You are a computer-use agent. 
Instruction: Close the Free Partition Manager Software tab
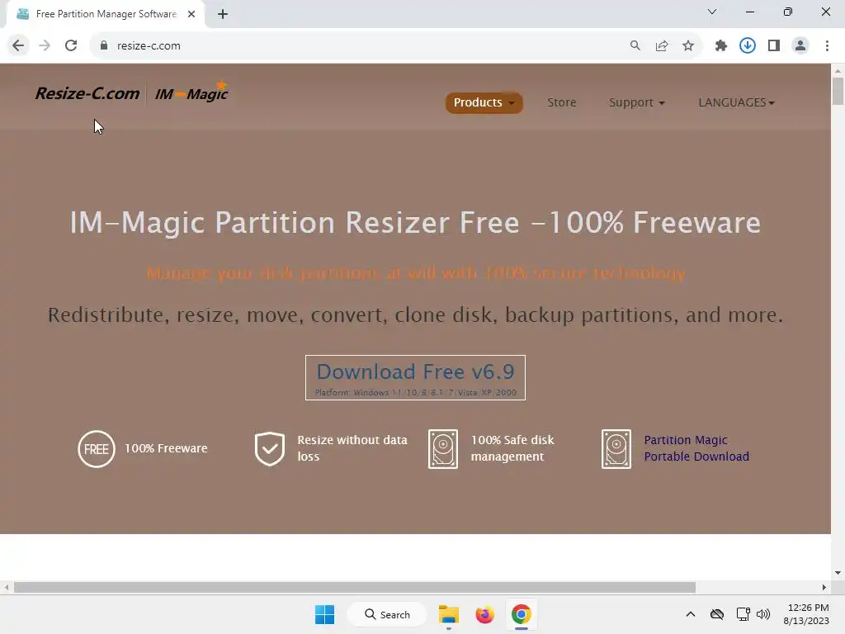tap(191, 14)
